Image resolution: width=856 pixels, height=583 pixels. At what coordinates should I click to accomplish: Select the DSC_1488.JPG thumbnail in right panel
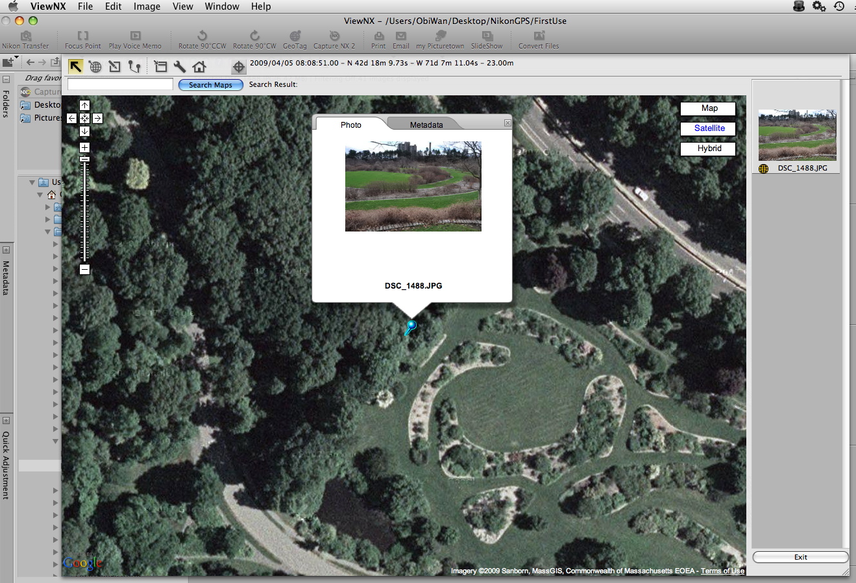pyautogui.click(x=797, y=135)
